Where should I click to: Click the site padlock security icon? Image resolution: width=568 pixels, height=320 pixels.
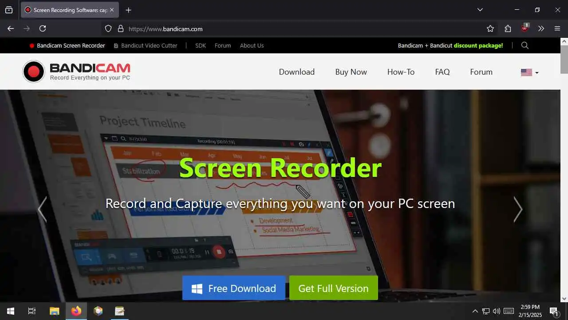(120, 28)
